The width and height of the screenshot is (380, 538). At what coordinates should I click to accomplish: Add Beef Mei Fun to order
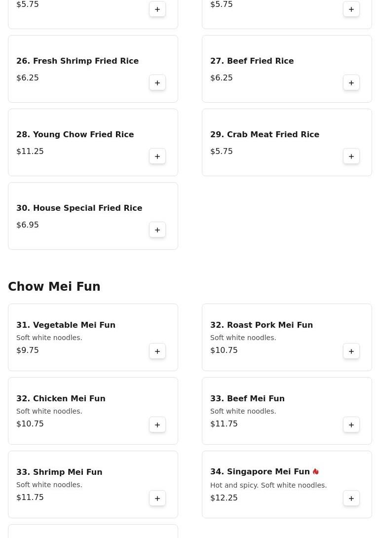[x=351, y=425]
